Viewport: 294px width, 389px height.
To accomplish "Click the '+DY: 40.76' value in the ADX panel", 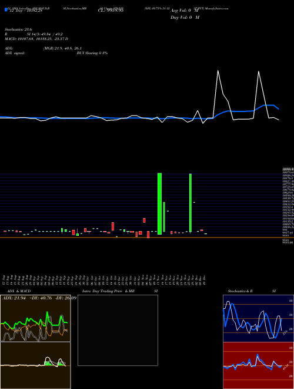I will (x=41, y=298).
